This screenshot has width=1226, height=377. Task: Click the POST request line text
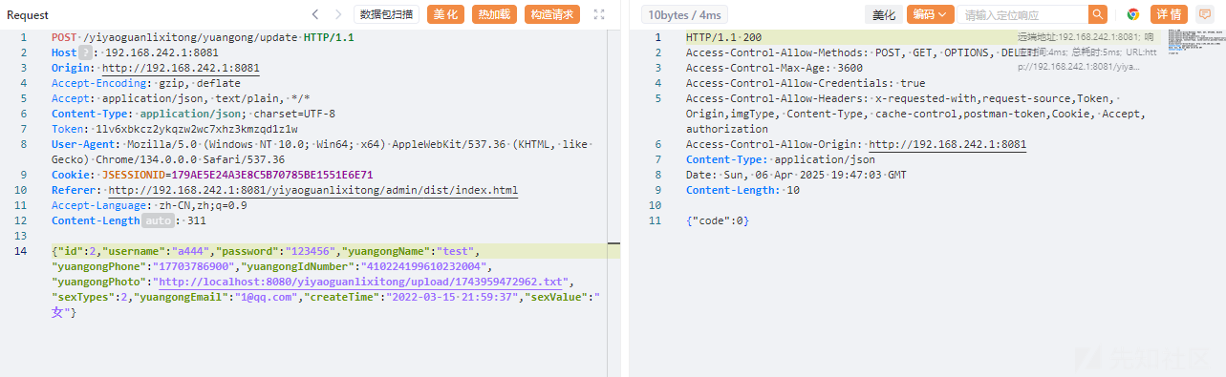[x=203, y=37]
